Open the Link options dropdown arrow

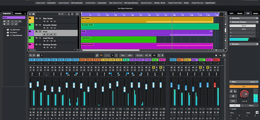click(112, 55)
